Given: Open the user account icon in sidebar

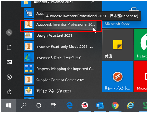Looking at the screenshot, I should coord(9,32).
